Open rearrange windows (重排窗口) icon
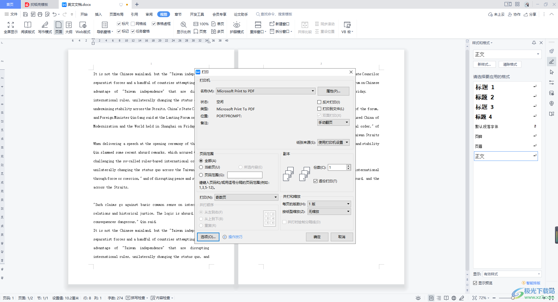The width and height of the screenshot is (558, 302). (x=258, y=25)
